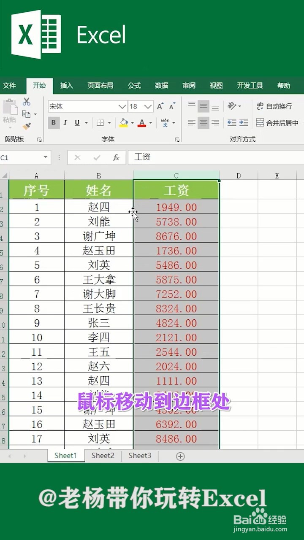
Task: Open the font size 18 dropdown
Action: (x=148, y=107)
